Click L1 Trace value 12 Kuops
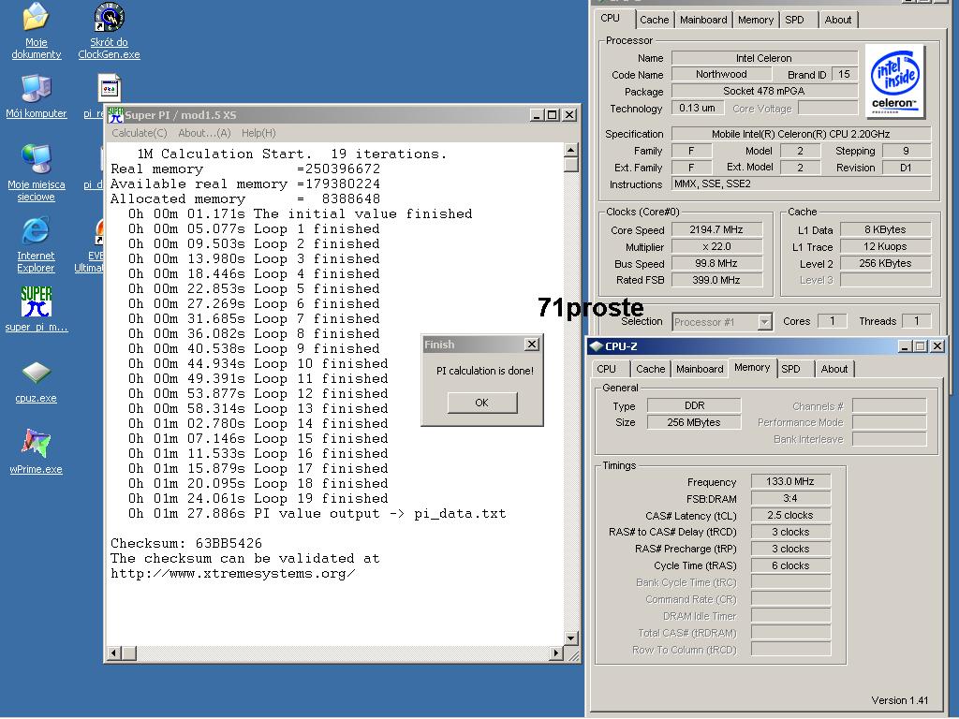This screenshot has height=719, width=959. pos(886,246)
